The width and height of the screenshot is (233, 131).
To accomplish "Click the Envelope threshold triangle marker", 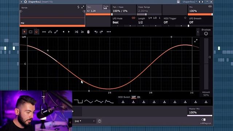I will tap(210, 57).
